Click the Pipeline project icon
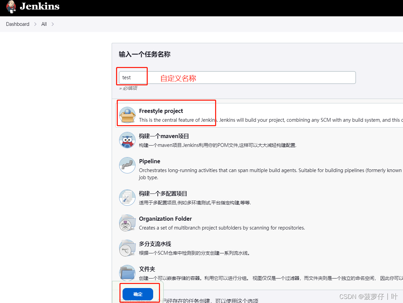Viewport: 403px width, 303px height. point(127,165)
